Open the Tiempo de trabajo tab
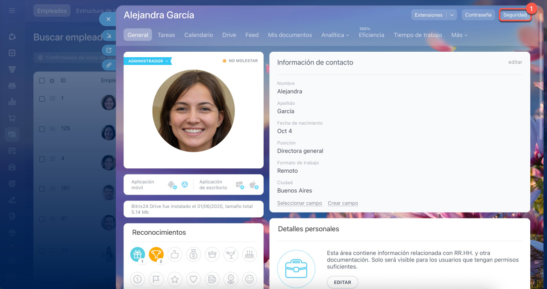Viewport: 547px width, 289px height. 418,35
